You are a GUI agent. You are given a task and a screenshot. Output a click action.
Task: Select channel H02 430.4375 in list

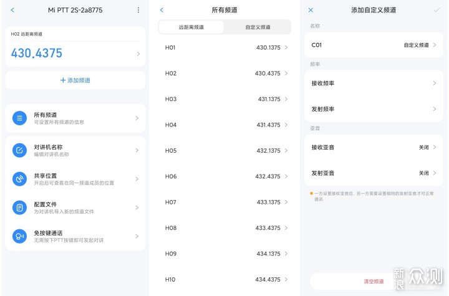click(224, 74)
